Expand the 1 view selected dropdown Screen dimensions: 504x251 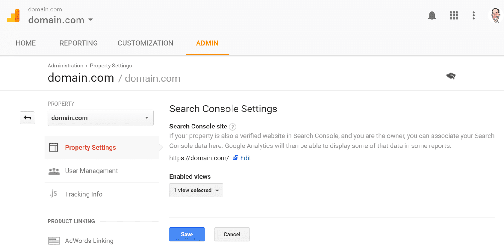click(x=196, y=190)
